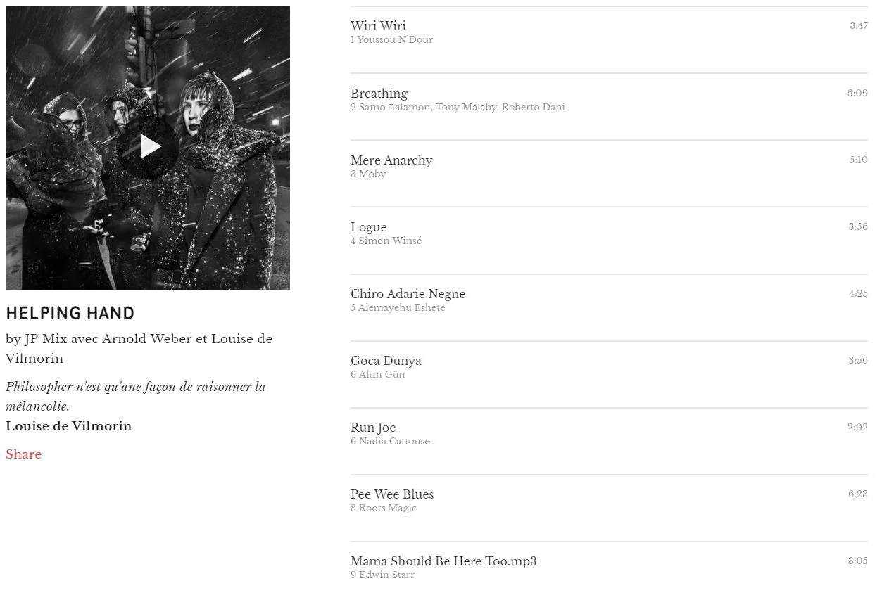Select the track Wiri Wiri
The height and width of the screenshot is (602, 882).
609,39
